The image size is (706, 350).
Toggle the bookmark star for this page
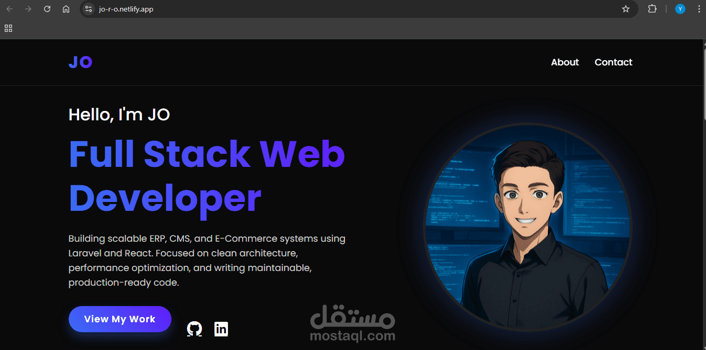tap(625, 9)
